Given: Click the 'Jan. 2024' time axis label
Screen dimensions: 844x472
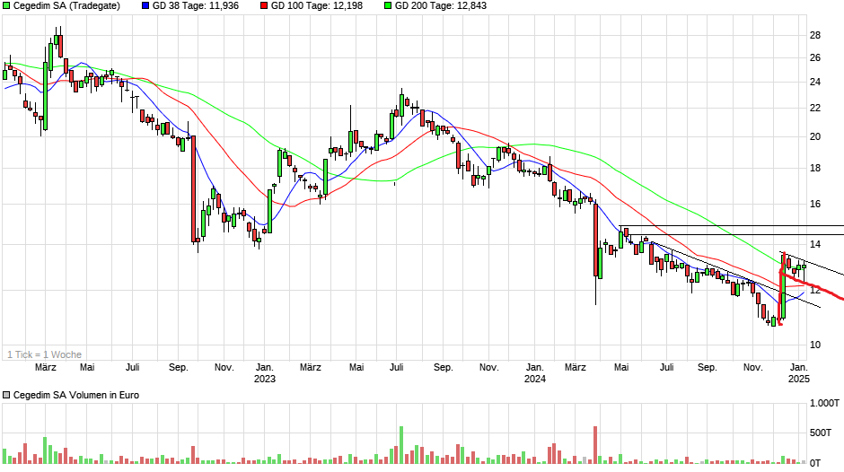Looking at the screenshot, I should (534, 373).
